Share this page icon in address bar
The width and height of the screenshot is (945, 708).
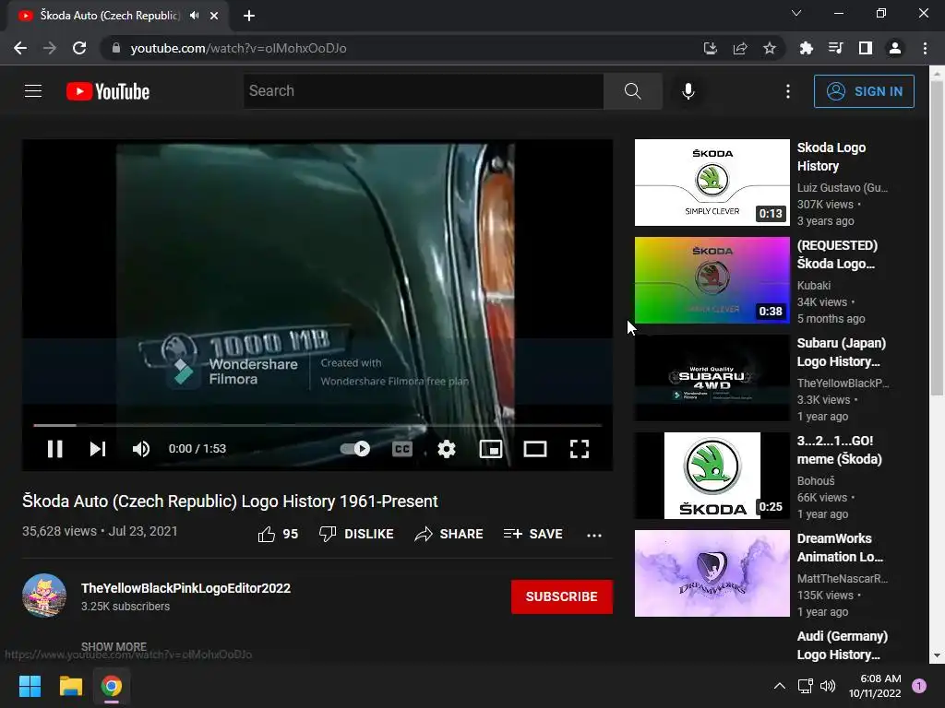coord(740,48)
